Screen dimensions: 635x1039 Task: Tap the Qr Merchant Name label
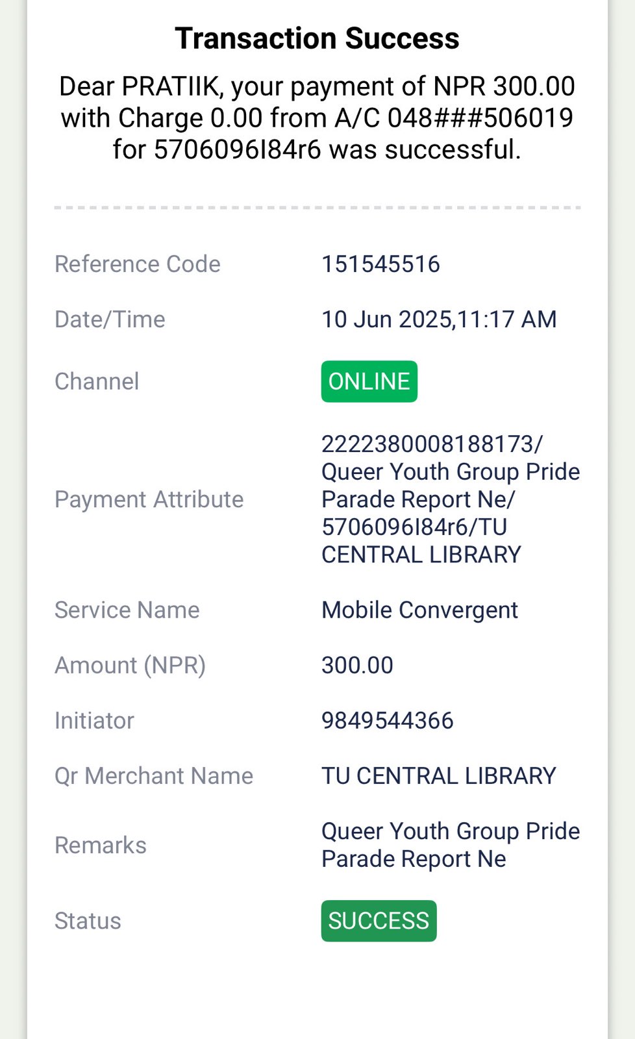(154, 775)
